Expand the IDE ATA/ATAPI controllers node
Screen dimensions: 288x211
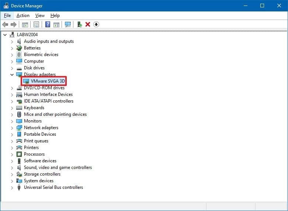pos(12,101)
